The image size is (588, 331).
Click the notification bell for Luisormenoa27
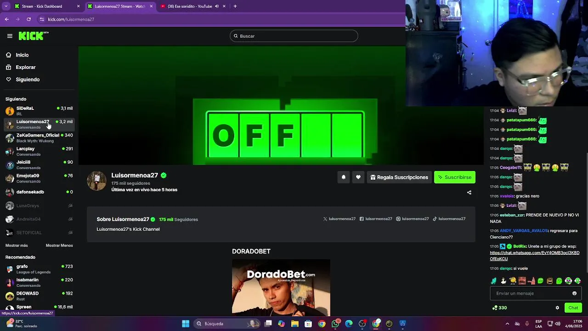tap(344, 177)
